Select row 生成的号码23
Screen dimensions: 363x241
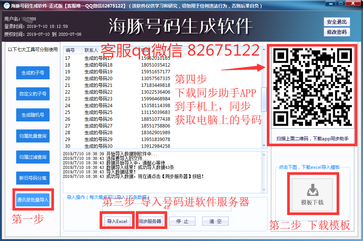[x=162, y=99]
